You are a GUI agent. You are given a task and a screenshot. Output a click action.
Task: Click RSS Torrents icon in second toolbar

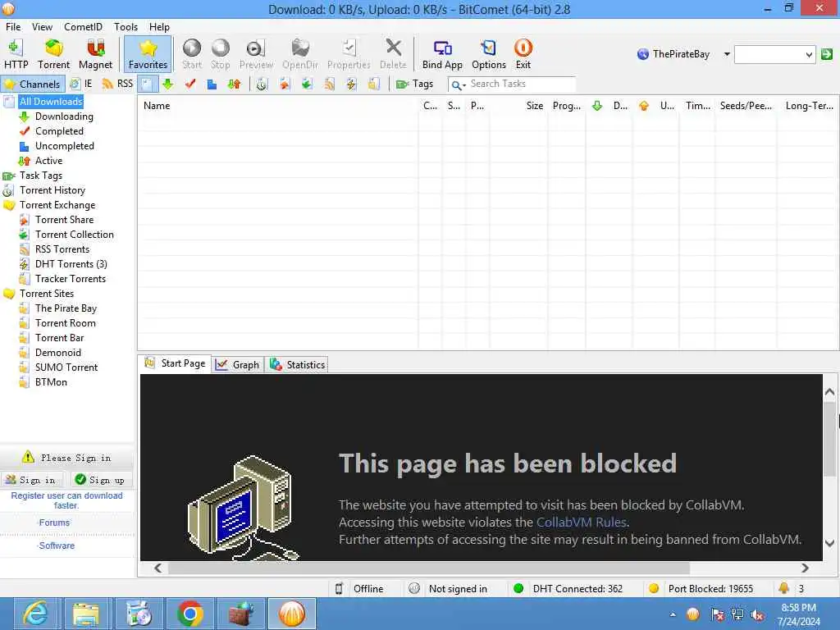pos(329,84)
